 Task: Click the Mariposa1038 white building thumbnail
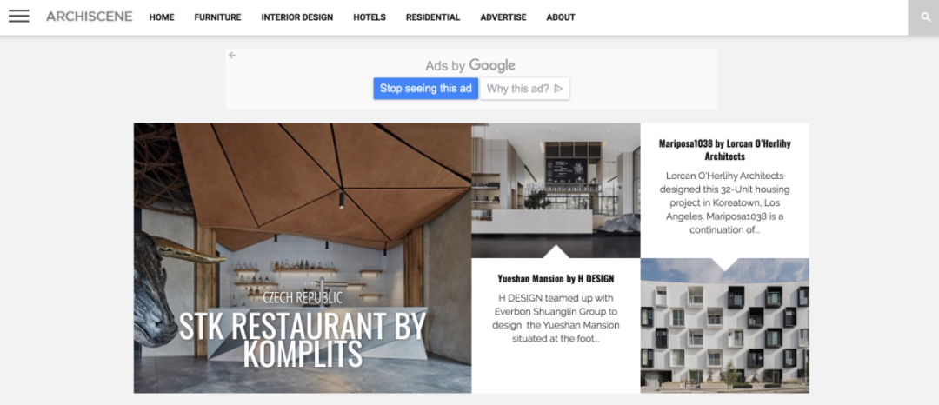tap(724, 325)
